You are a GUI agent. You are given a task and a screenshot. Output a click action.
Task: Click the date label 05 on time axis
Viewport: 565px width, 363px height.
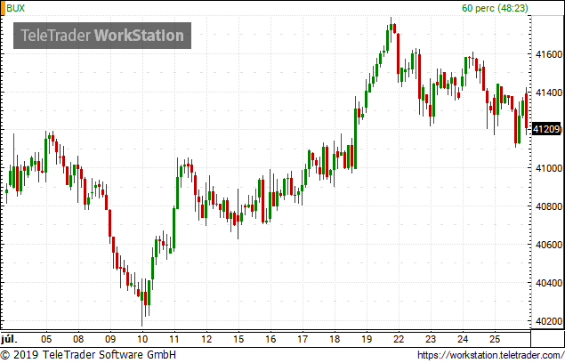[x=46, y=339]
